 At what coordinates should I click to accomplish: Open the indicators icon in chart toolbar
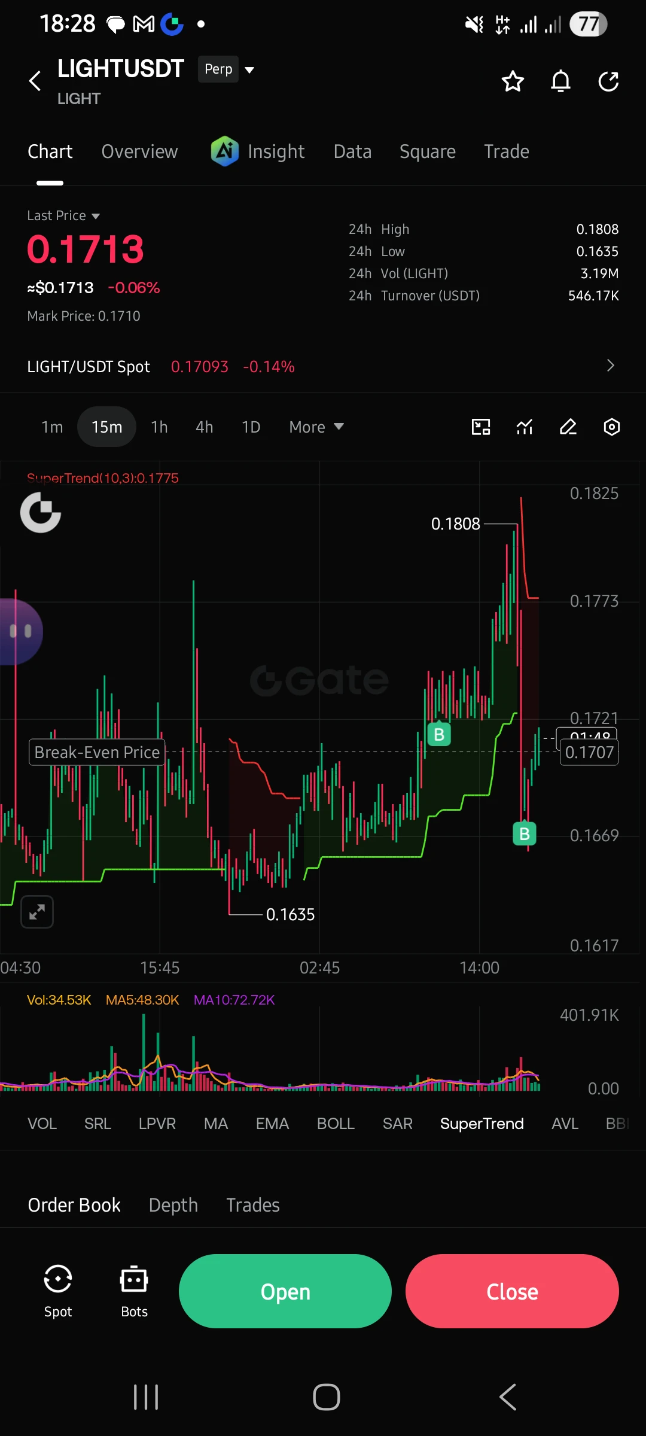(525, 427)
